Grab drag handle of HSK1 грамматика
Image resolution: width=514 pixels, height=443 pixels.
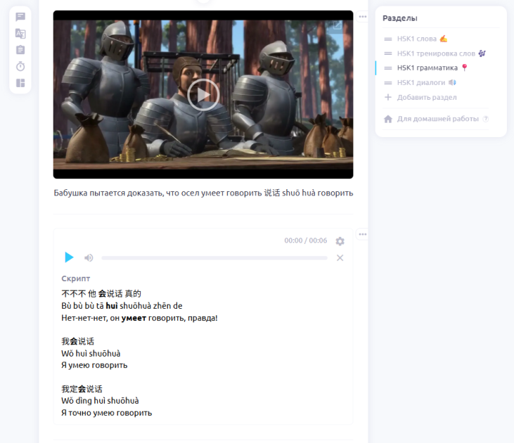click(x=388, y=68)
